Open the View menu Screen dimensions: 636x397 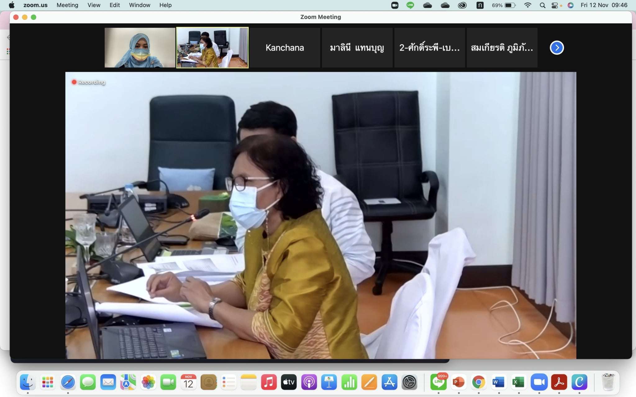(x=94, y=5)
